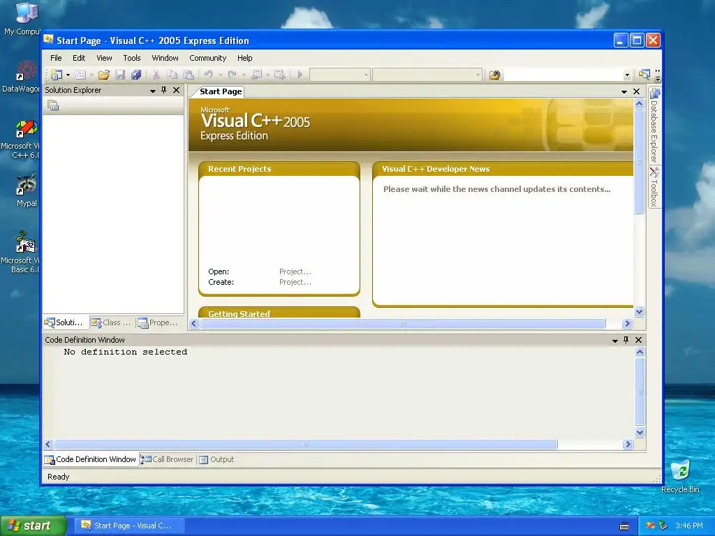Click the New Project toolbar icon

tap(56, 74)
